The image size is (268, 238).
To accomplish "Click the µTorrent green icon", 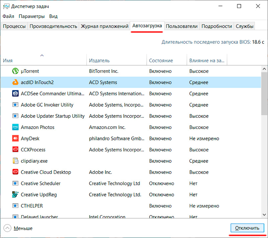I will pos(15,71).
